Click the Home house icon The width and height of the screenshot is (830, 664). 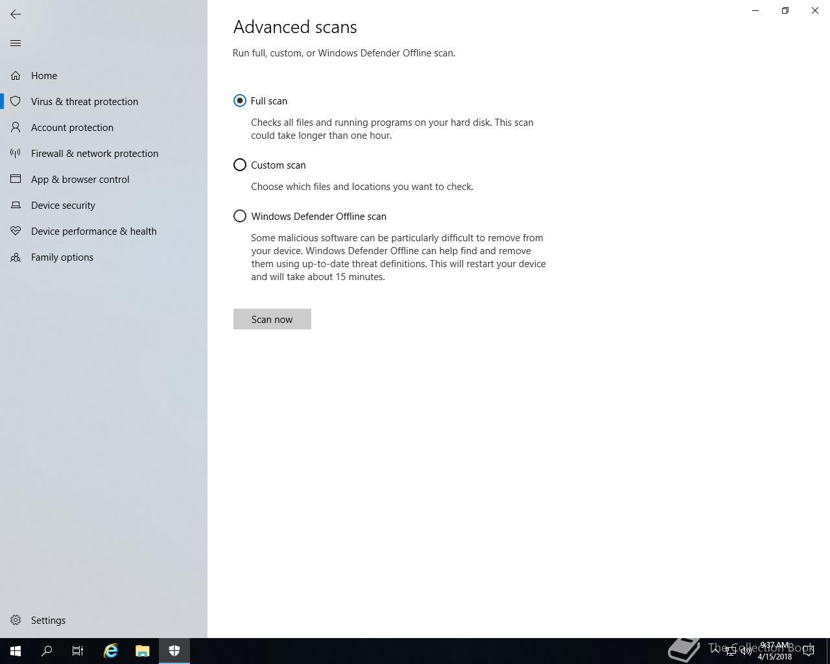tap(16, 76)
